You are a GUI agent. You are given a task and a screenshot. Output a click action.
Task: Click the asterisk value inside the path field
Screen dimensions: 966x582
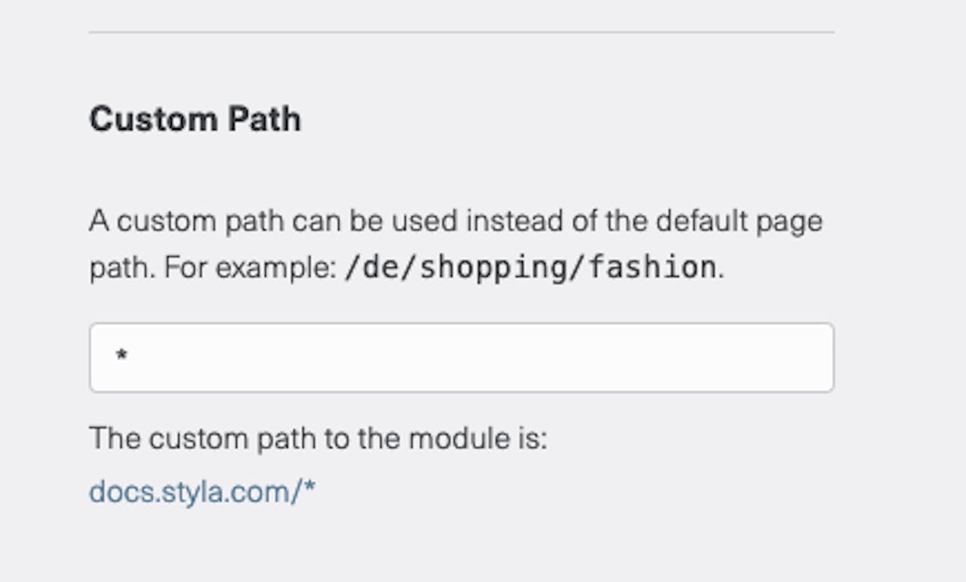coord(121,355)
